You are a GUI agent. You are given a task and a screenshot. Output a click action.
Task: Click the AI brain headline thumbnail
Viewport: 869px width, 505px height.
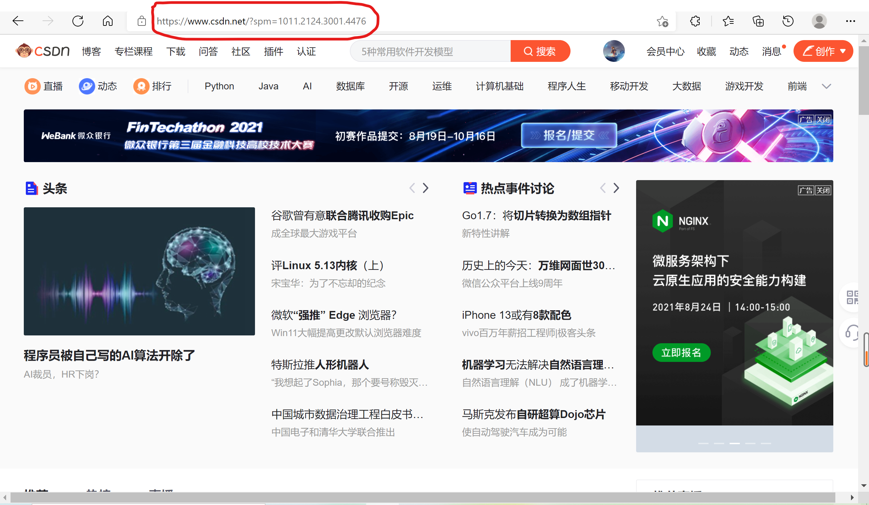click(139, 271)
